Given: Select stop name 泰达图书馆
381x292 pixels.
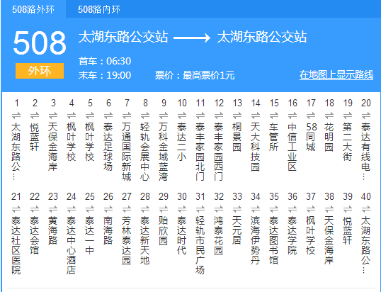Looking at the screenshot, I should point(274,240).
